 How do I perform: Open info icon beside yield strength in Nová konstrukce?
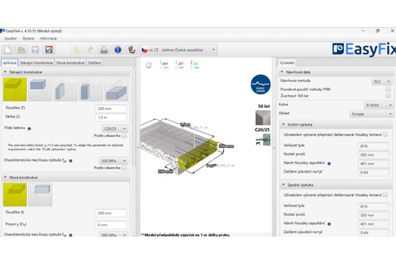(x=71, y=235)
